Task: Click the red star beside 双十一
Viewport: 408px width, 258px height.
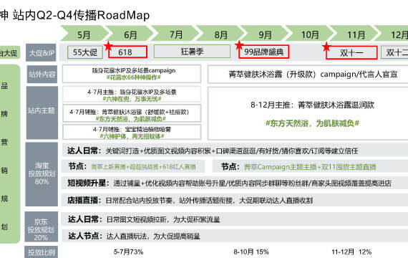Action: pos(326,47)
